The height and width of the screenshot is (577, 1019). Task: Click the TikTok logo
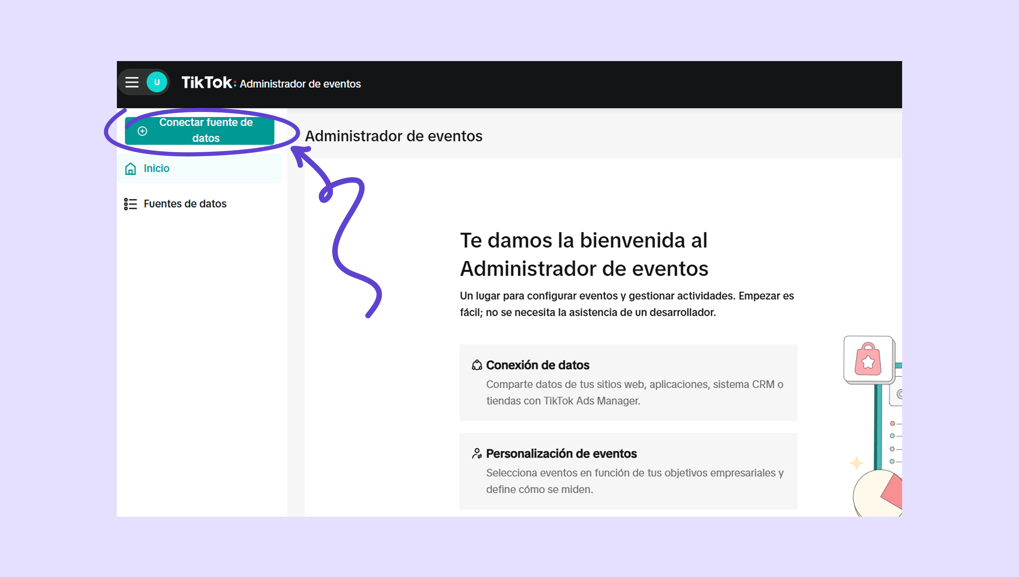tap(207, 82)
